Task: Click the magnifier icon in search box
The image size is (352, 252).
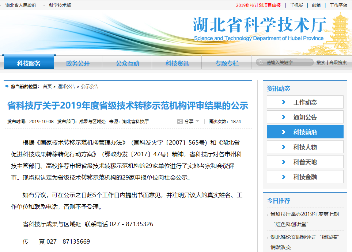Action: (x=261, y=63)
